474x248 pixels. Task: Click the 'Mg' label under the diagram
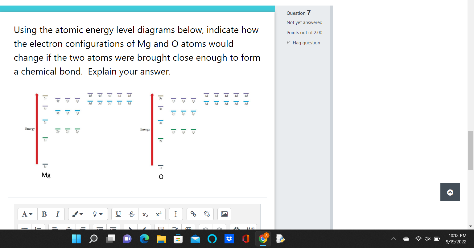tap(46, 175)
